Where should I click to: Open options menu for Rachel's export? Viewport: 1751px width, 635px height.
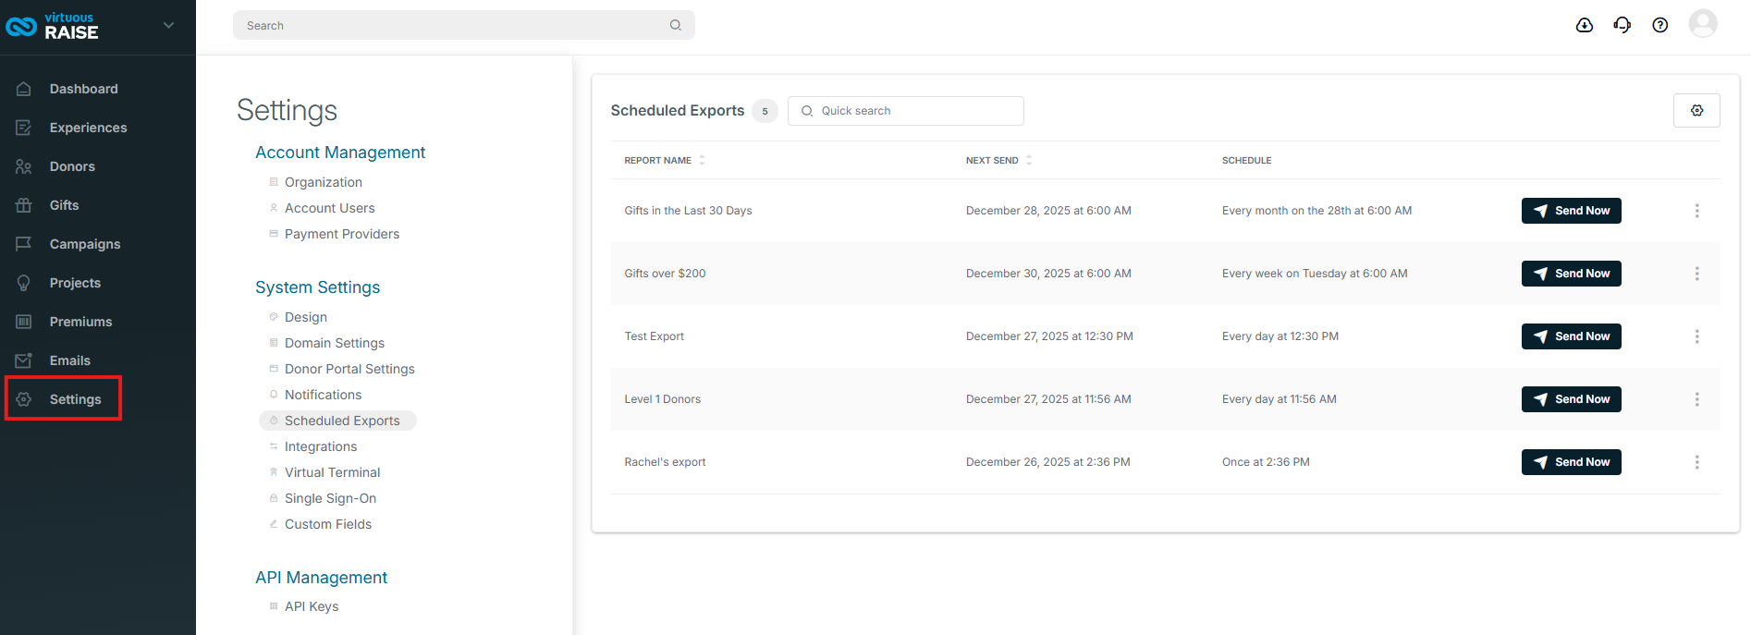(x=1696, y=462)
